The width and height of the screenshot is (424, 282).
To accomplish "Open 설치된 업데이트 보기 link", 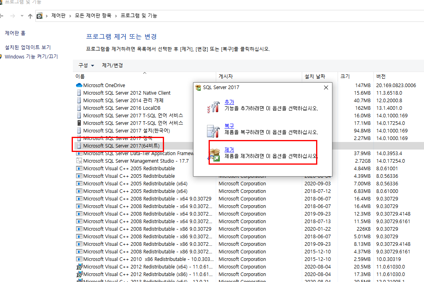I will [x=28, y=47].
